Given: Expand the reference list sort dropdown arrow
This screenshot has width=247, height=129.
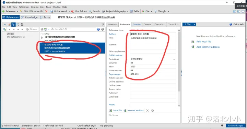Looking at the screenshot, I should click(x=49, y=29).
